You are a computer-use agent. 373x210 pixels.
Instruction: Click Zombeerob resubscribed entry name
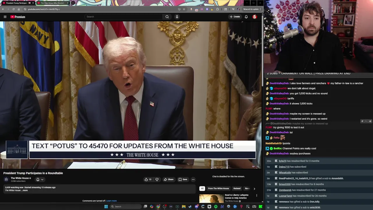click(285, 190)
